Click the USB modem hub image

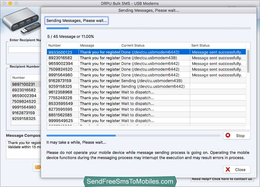pyautogui.click(x=21, y=21)
